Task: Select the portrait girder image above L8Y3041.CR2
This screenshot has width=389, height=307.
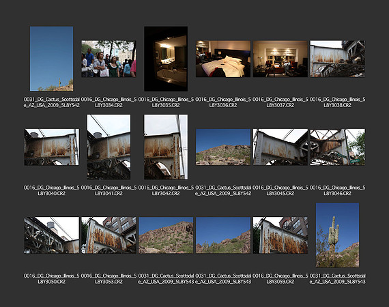Action: point(109,147)
